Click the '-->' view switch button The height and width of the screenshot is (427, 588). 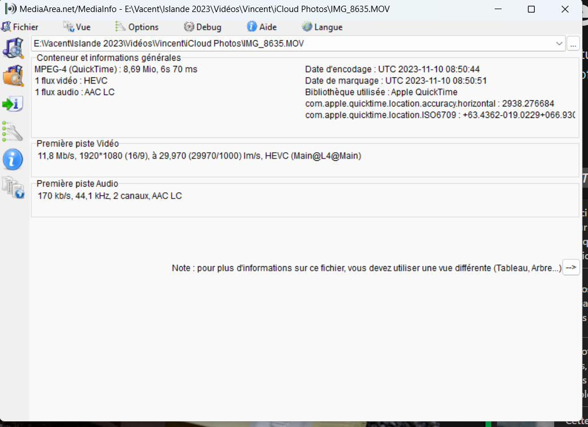pos(571,268)
